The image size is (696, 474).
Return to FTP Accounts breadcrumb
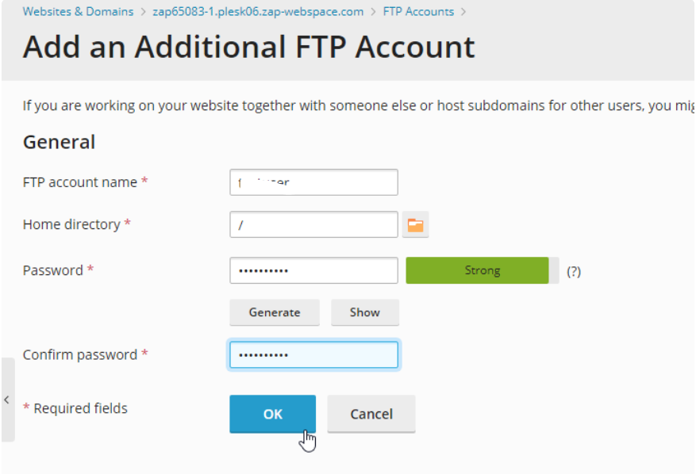(418, 12)
